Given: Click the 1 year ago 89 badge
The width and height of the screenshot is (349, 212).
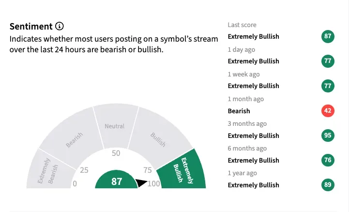Looking at the screenshot, I should click(328, 185).
